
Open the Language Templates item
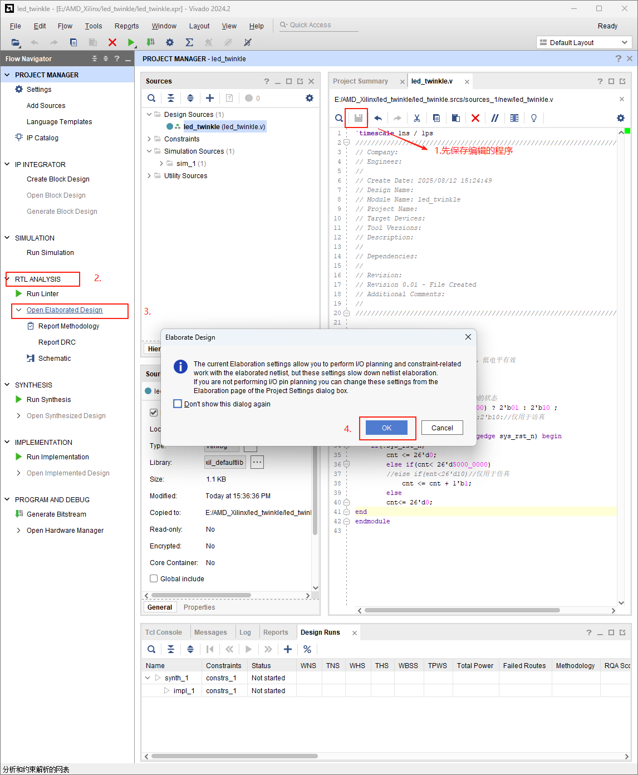60,122
